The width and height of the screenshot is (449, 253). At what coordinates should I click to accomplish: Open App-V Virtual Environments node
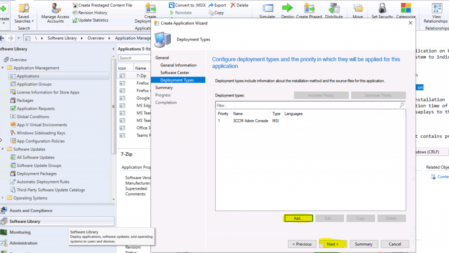pyautogui.click(x=42, y=125)
